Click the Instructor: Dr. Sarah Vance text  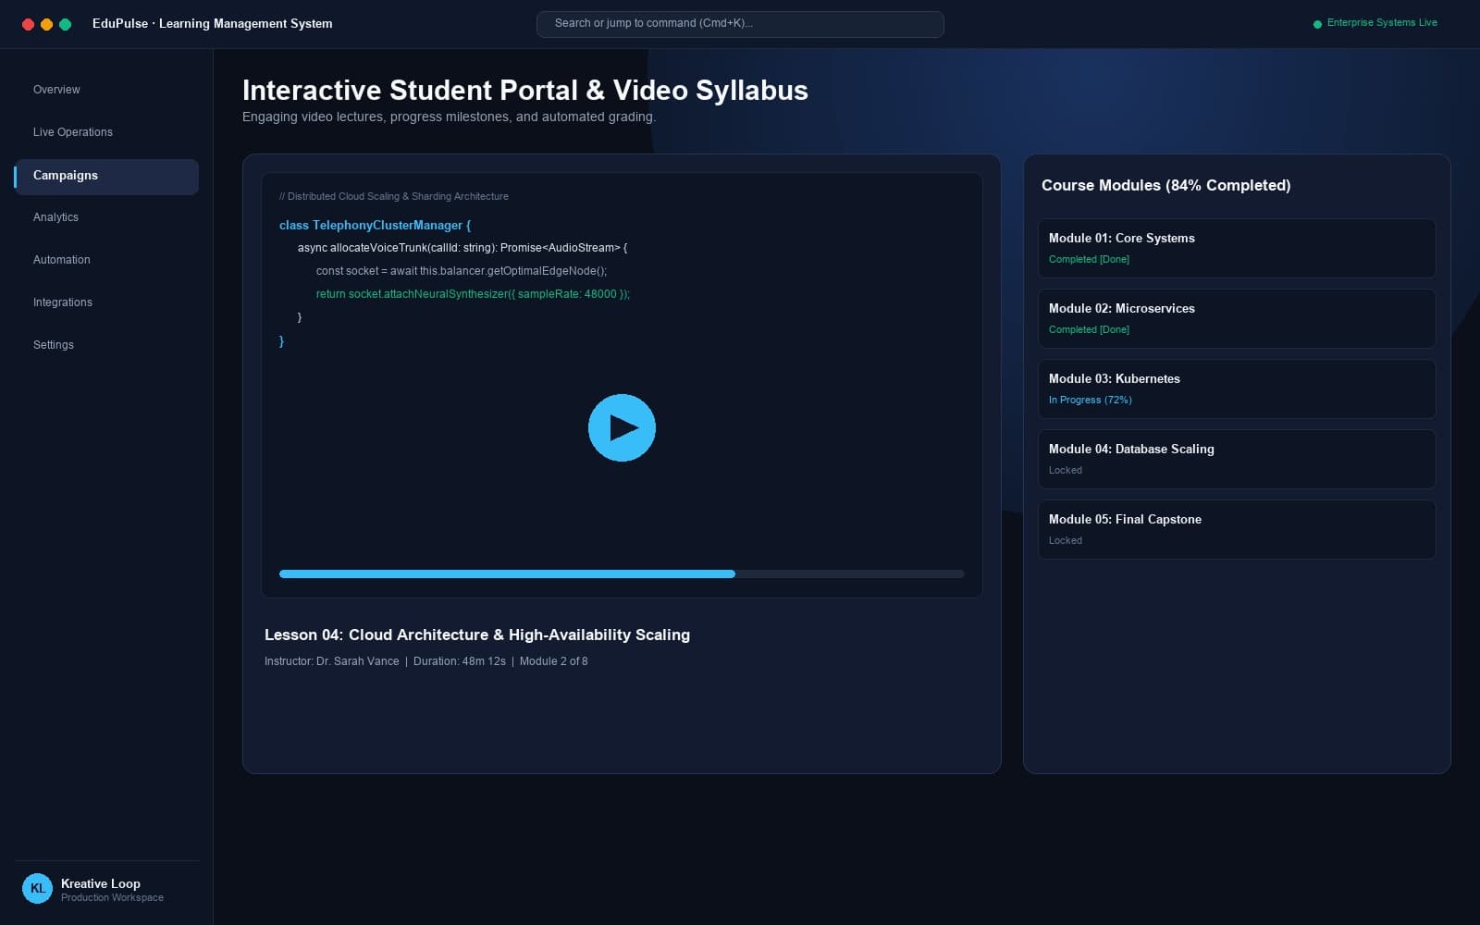[331, 661]
